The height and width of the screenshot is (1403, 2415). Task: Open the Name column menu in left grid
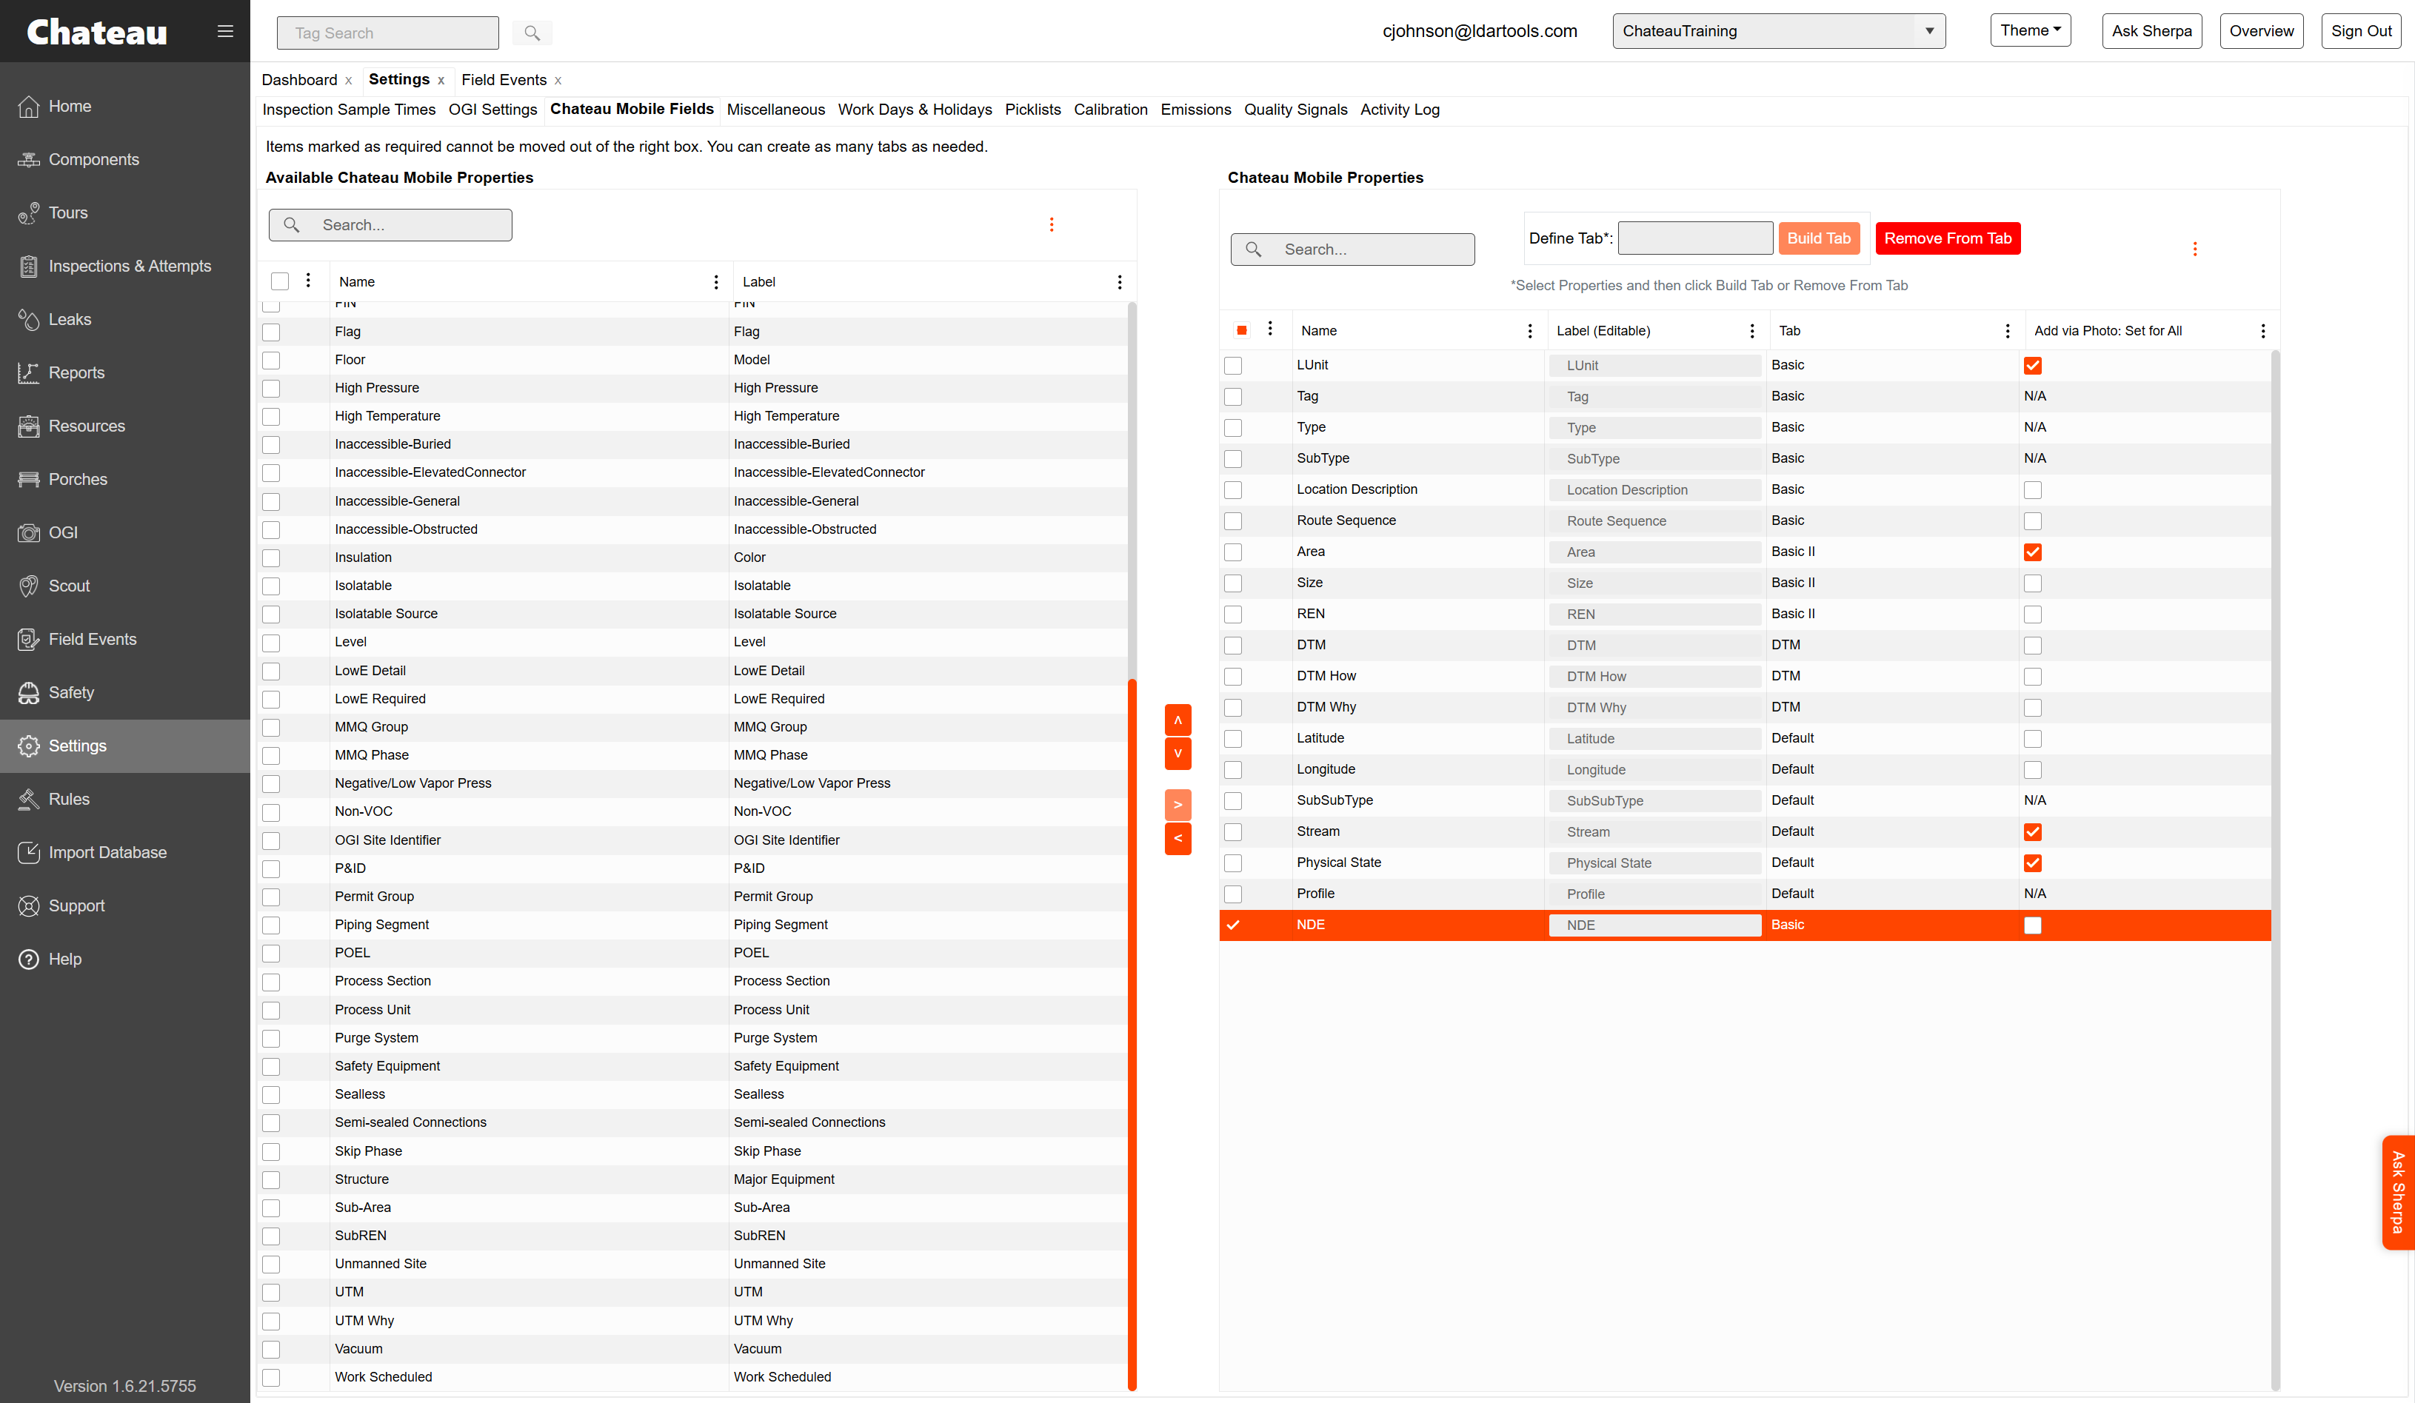tap(716, 282)
